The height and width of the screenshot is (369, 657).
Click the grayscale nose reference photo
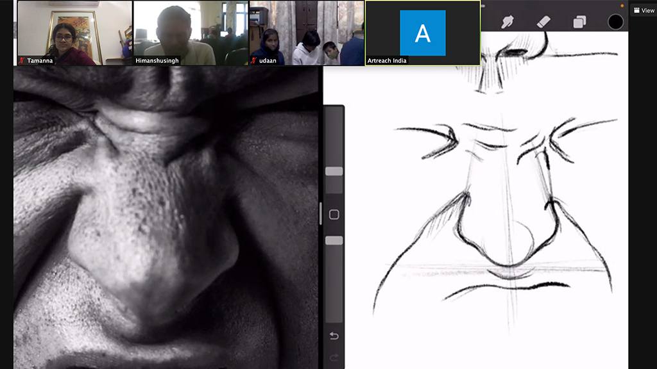(x=166, y=218)
